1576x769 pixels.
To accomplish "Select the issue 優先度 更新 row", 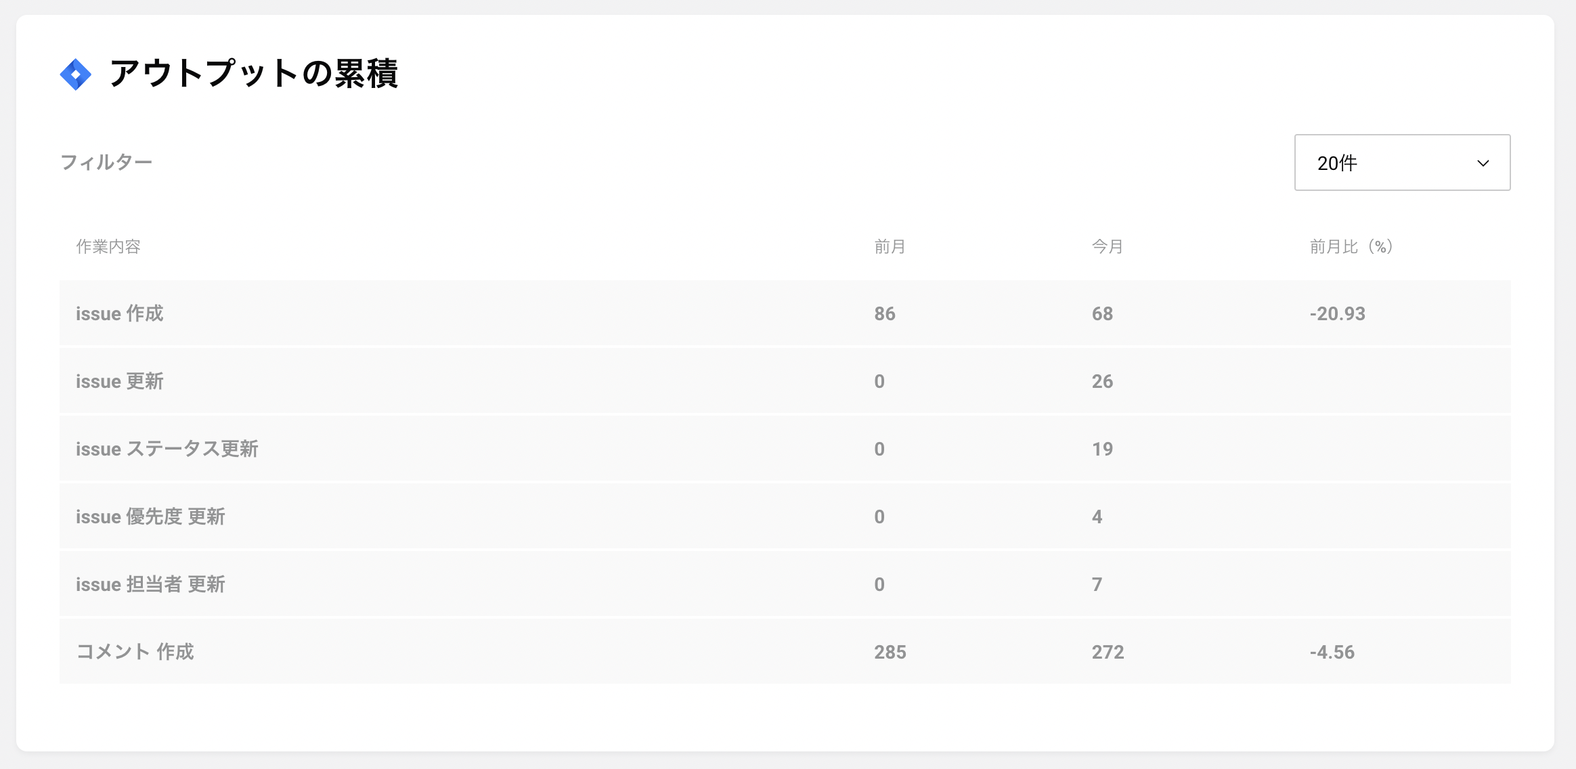I will pyautogui.click(x=785, y=516).
